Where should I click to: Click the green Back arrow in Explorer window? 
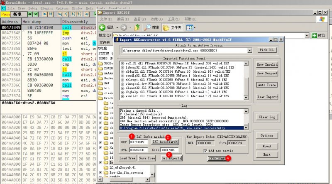102,27
